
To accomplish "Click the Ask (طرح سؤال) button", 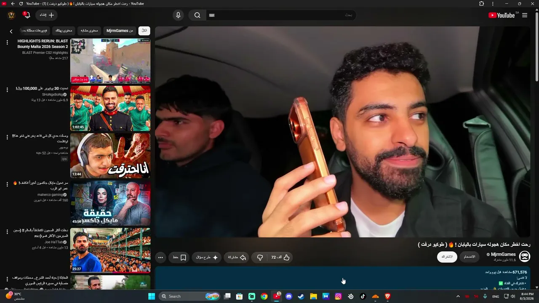I will click(x=207, y=257).
